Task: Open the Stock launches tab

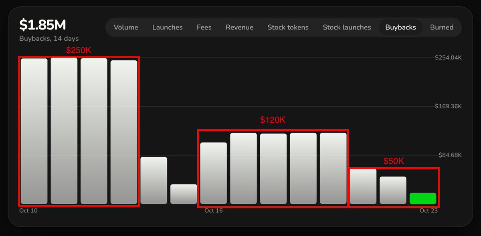Action: 347,28
